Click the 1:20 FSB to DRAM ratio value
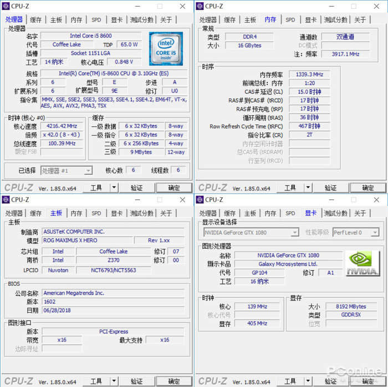 pyautogui.click(x=309, y=83)
